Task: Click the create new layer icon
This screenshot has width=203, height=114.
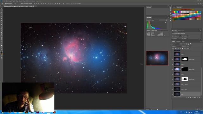Action: point(197,98)
